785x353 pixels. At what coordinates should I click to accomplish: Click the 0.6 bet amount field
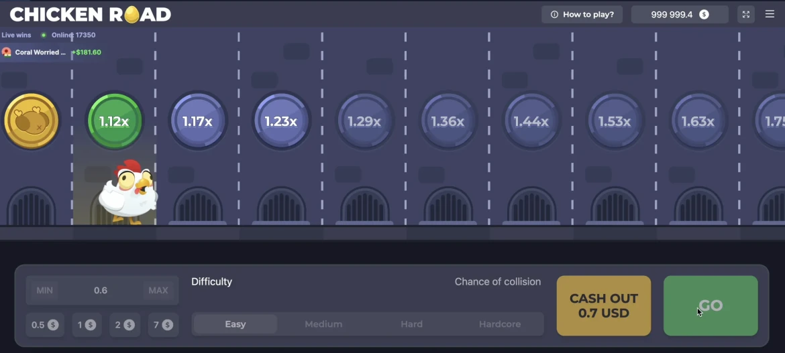tap(101, 291)
